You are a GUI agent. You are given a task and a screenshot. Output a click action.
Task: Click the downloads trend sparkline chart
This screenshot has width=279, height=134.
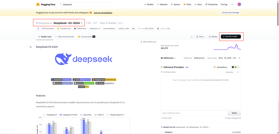tap(227, 47)
